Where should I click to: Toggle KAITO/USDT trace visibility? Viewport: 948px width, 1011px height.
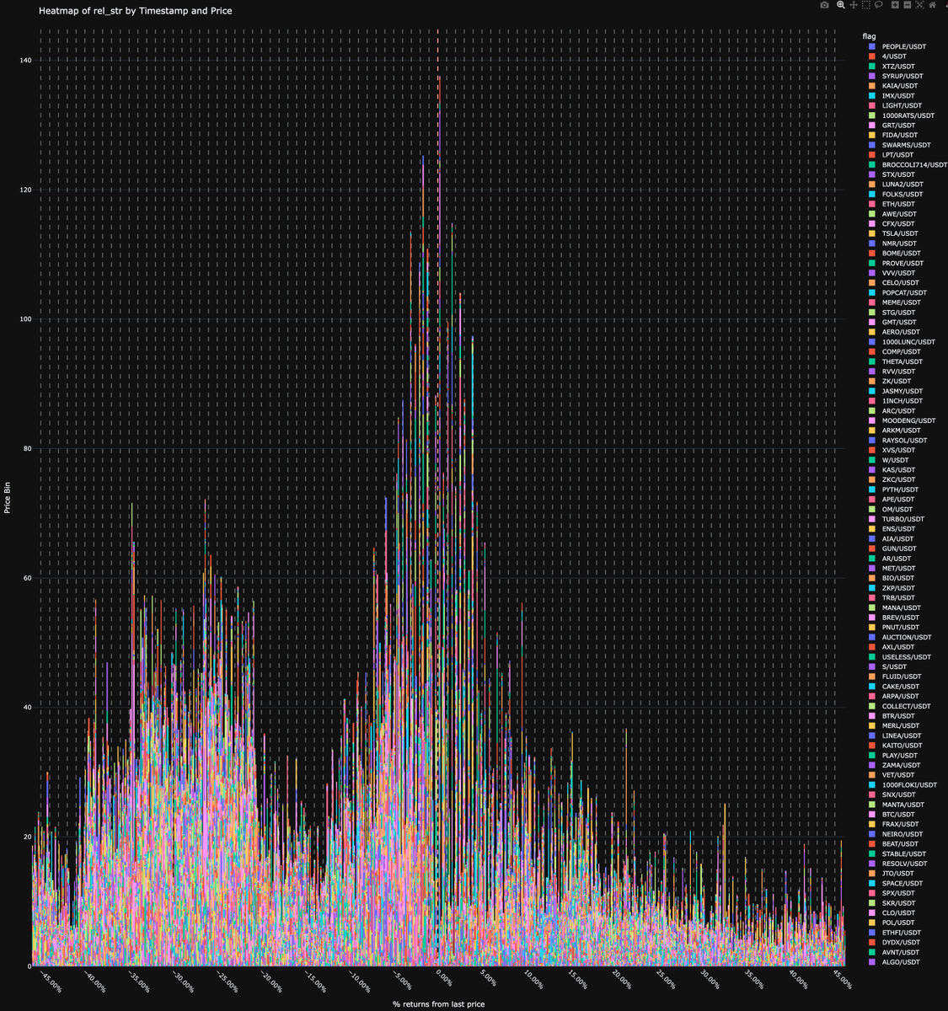(895, 746)
